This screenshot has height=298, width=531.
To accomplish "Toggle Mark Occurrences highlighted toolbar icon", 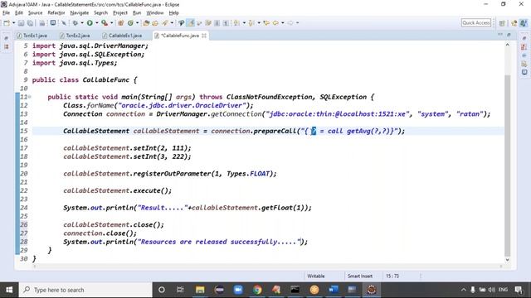I will (x=191, y=23).
